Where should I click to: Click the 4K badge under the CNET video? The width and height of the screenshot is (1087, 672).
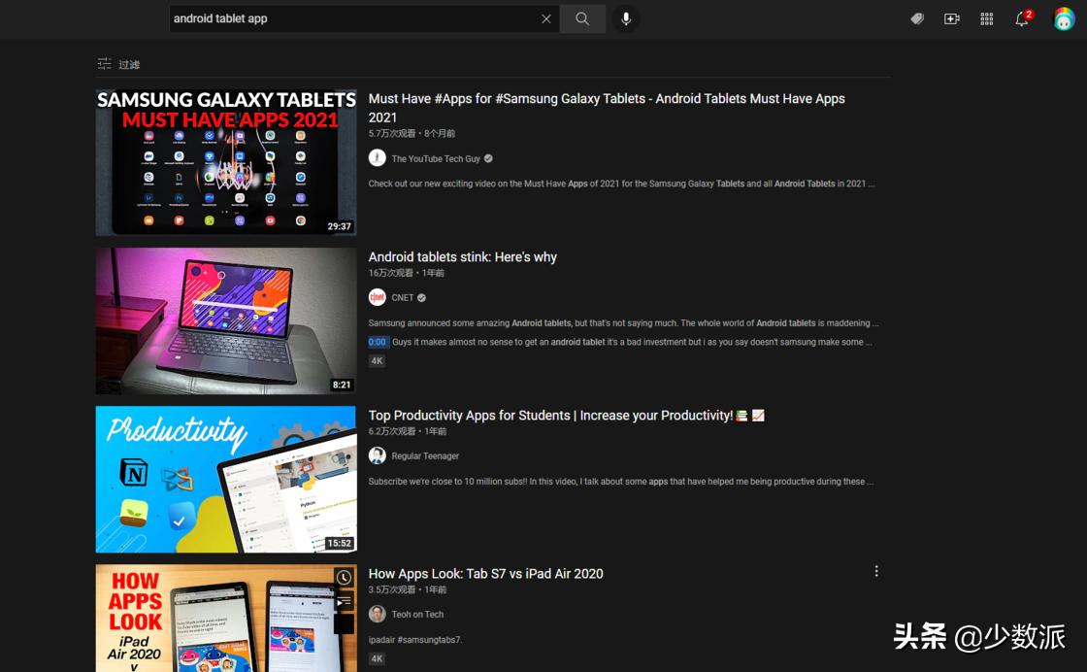(x=377, y=360)
